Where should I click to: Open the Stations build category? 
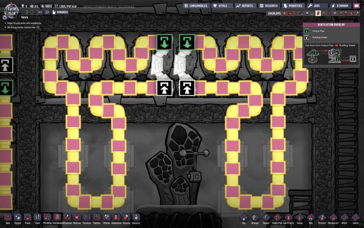(96, 219)
